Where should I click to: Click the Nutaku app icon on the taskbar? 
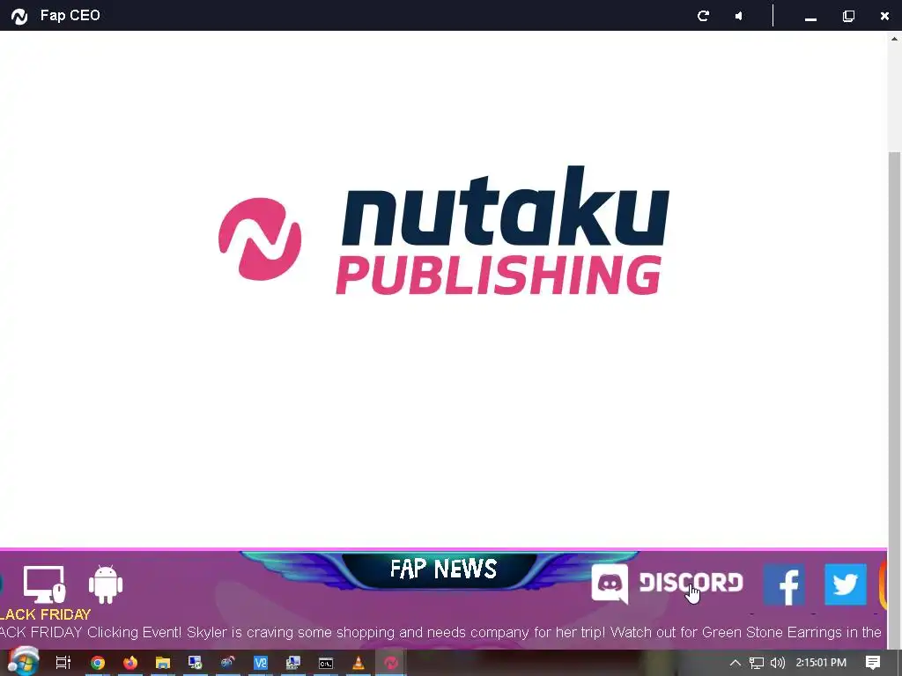pos(391,663)
